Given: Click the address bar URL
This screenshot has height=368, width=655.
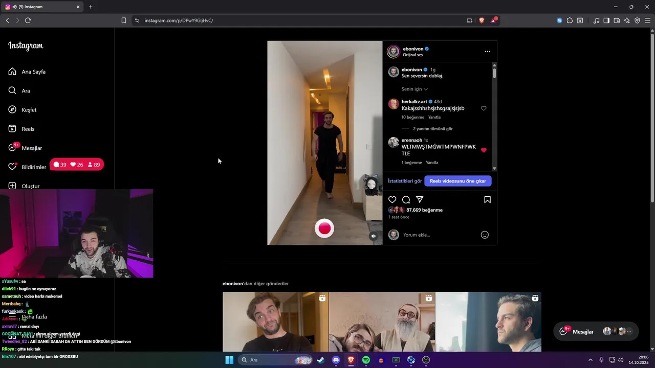Looking at the screenshot, I should click(179, 20).
